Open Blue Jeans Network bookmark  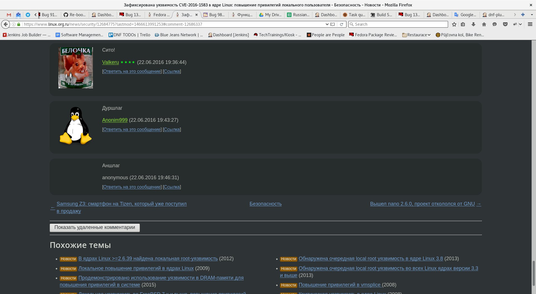(179, 35)
